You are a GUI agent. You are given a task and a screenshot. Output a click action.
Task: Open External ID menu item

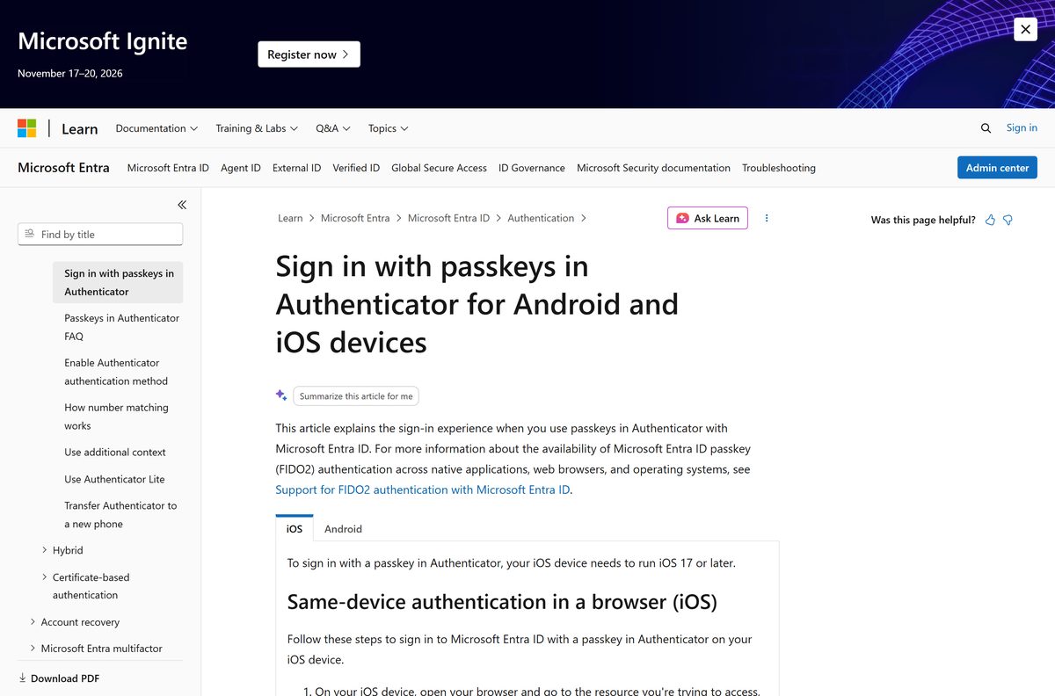(296, 168)
